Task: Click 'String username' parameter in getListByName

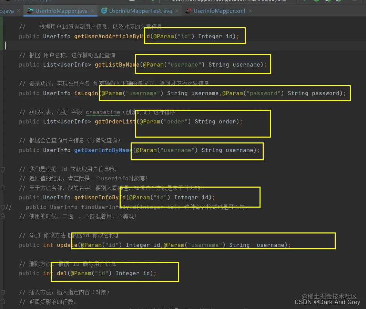Action: point(234,65)
